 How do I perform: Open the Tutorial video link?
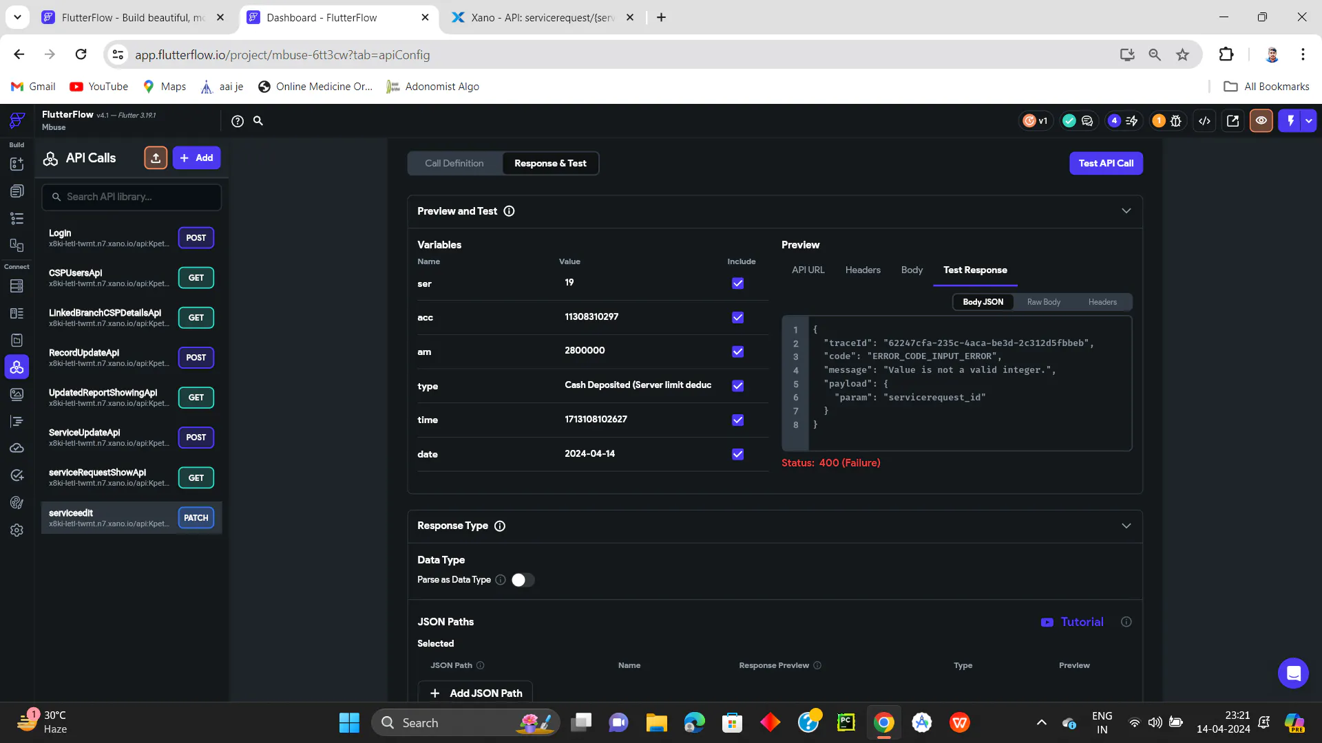point(1072,622)
